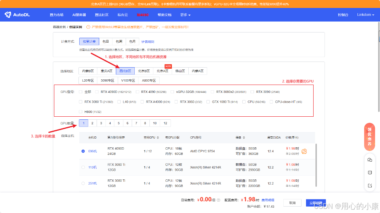This screenshot has width=380, height=213.
Task: Open AI服务器 in the top navigation
Action: click(x=79, y=15)
